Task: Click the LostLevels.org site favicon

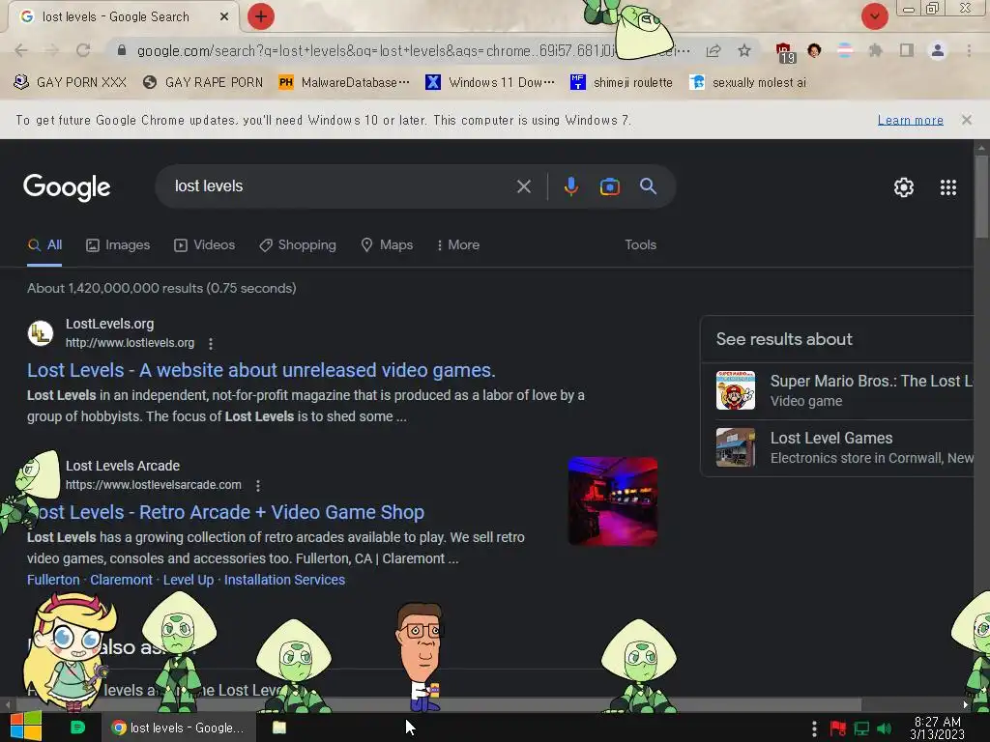Action: pos(41,332)
